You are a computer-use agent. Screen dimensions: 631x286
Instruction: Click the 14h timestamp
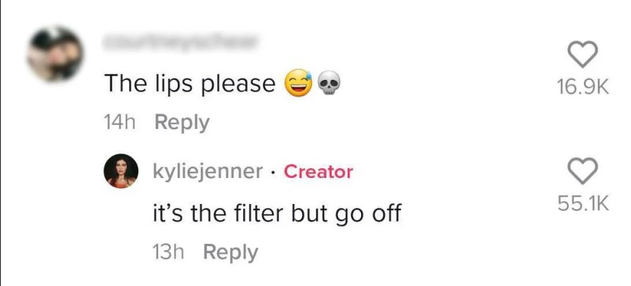pyautogui.click(x=120, y=122)
